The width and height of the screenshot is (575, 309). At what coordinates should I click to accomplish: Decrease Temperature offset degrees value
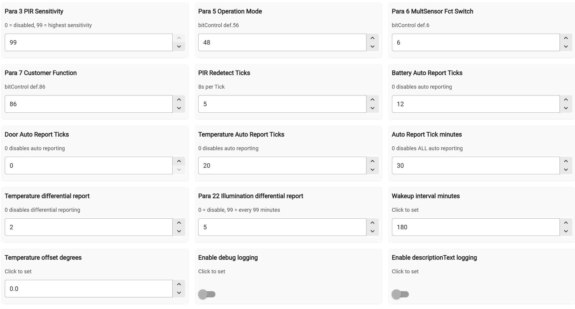[179, 293]
